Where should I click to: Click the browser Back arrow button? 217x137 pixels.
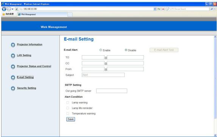4,9
